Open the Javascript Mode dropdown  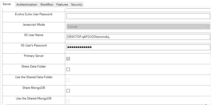[138, 26]
